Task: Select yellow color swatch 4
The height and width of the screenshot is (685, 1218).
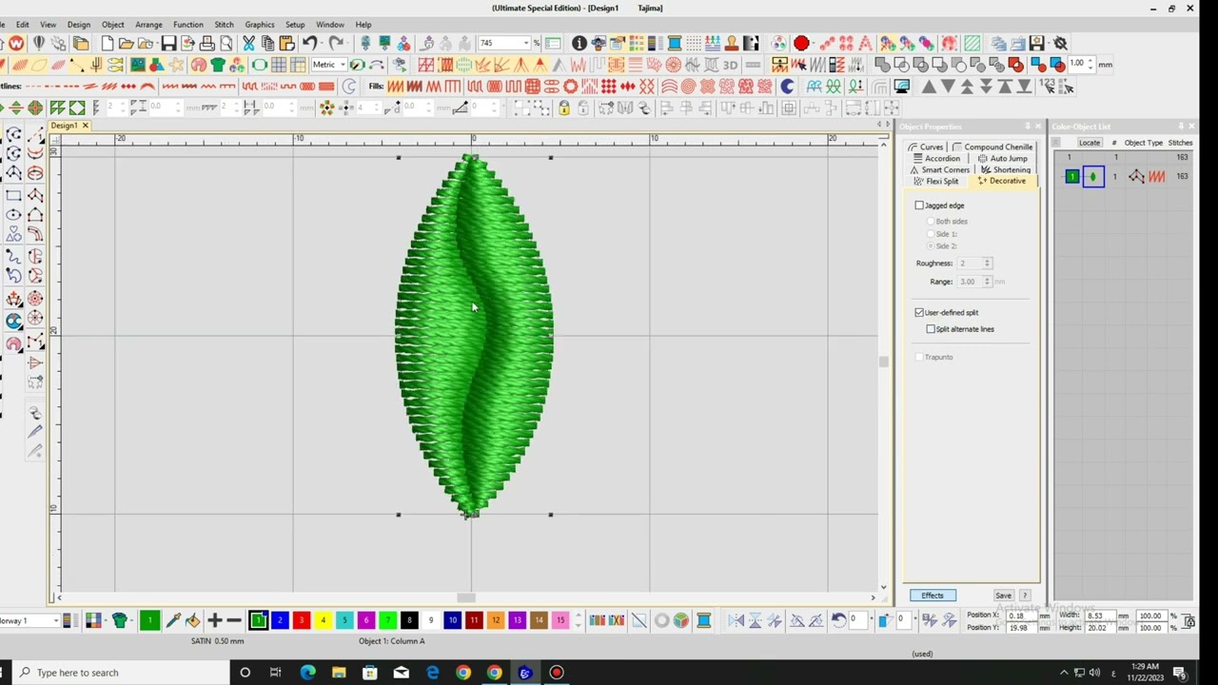Action: 323,620
